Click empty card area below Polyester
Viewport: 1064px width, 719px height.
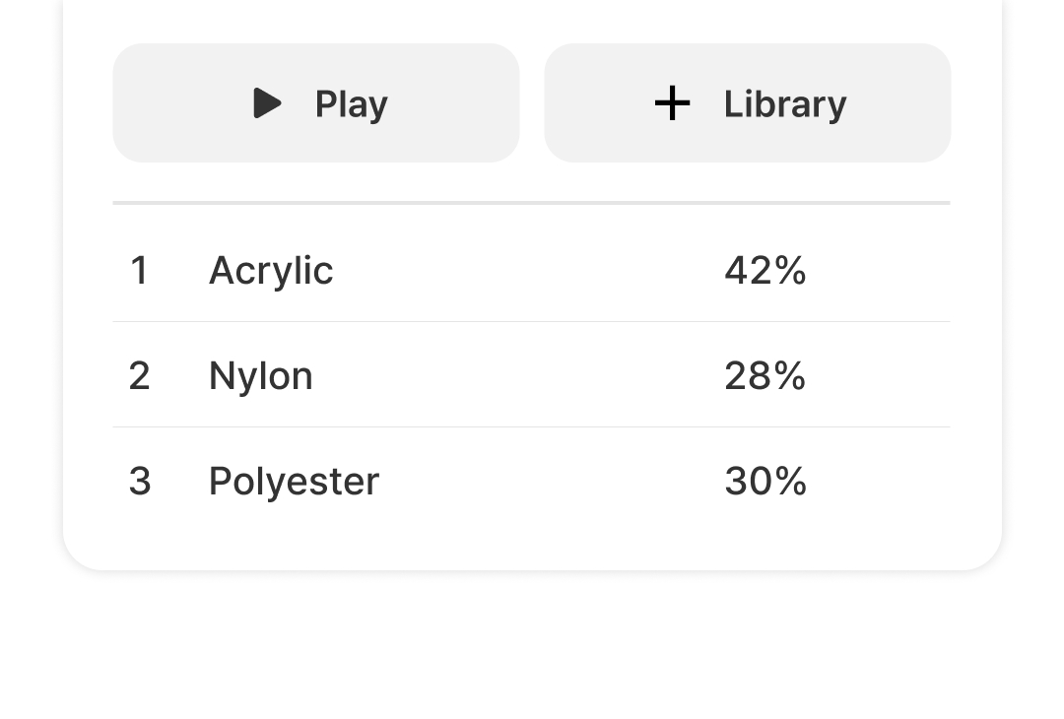click(531, 544)
